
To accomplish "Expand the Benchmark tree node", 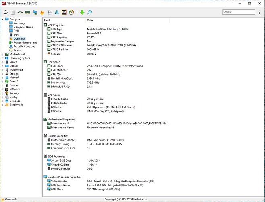I will click(2, 105).
